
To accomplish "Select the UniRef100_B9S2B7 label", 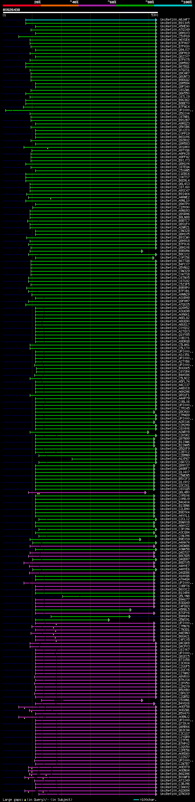I will click(x=175, y=120).
